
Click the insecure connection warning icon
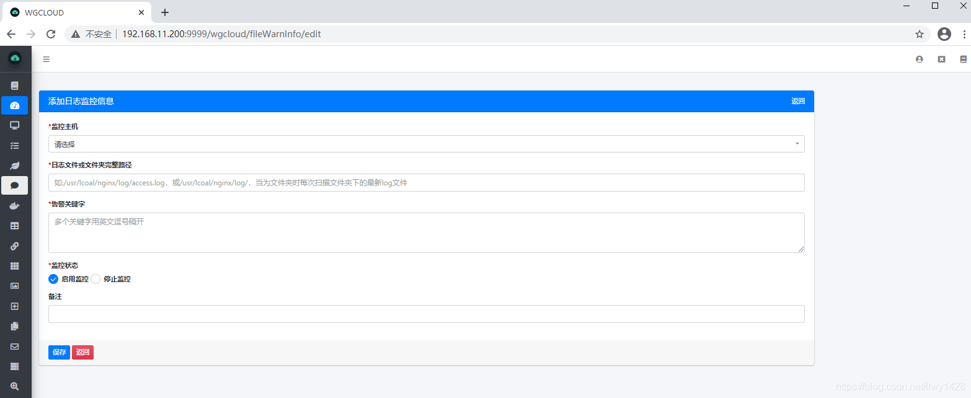pos(76,34)
